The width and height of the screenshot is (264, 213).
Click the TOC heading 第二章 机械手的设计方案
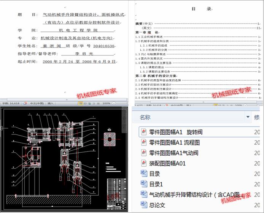156,76
